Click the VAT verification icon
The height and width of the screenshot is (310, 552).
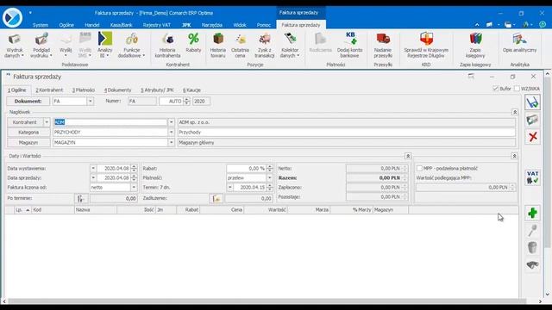(x=532, y=177)
